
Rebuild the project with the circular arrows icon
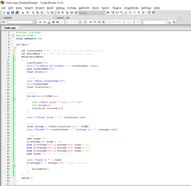pos(72,12)
